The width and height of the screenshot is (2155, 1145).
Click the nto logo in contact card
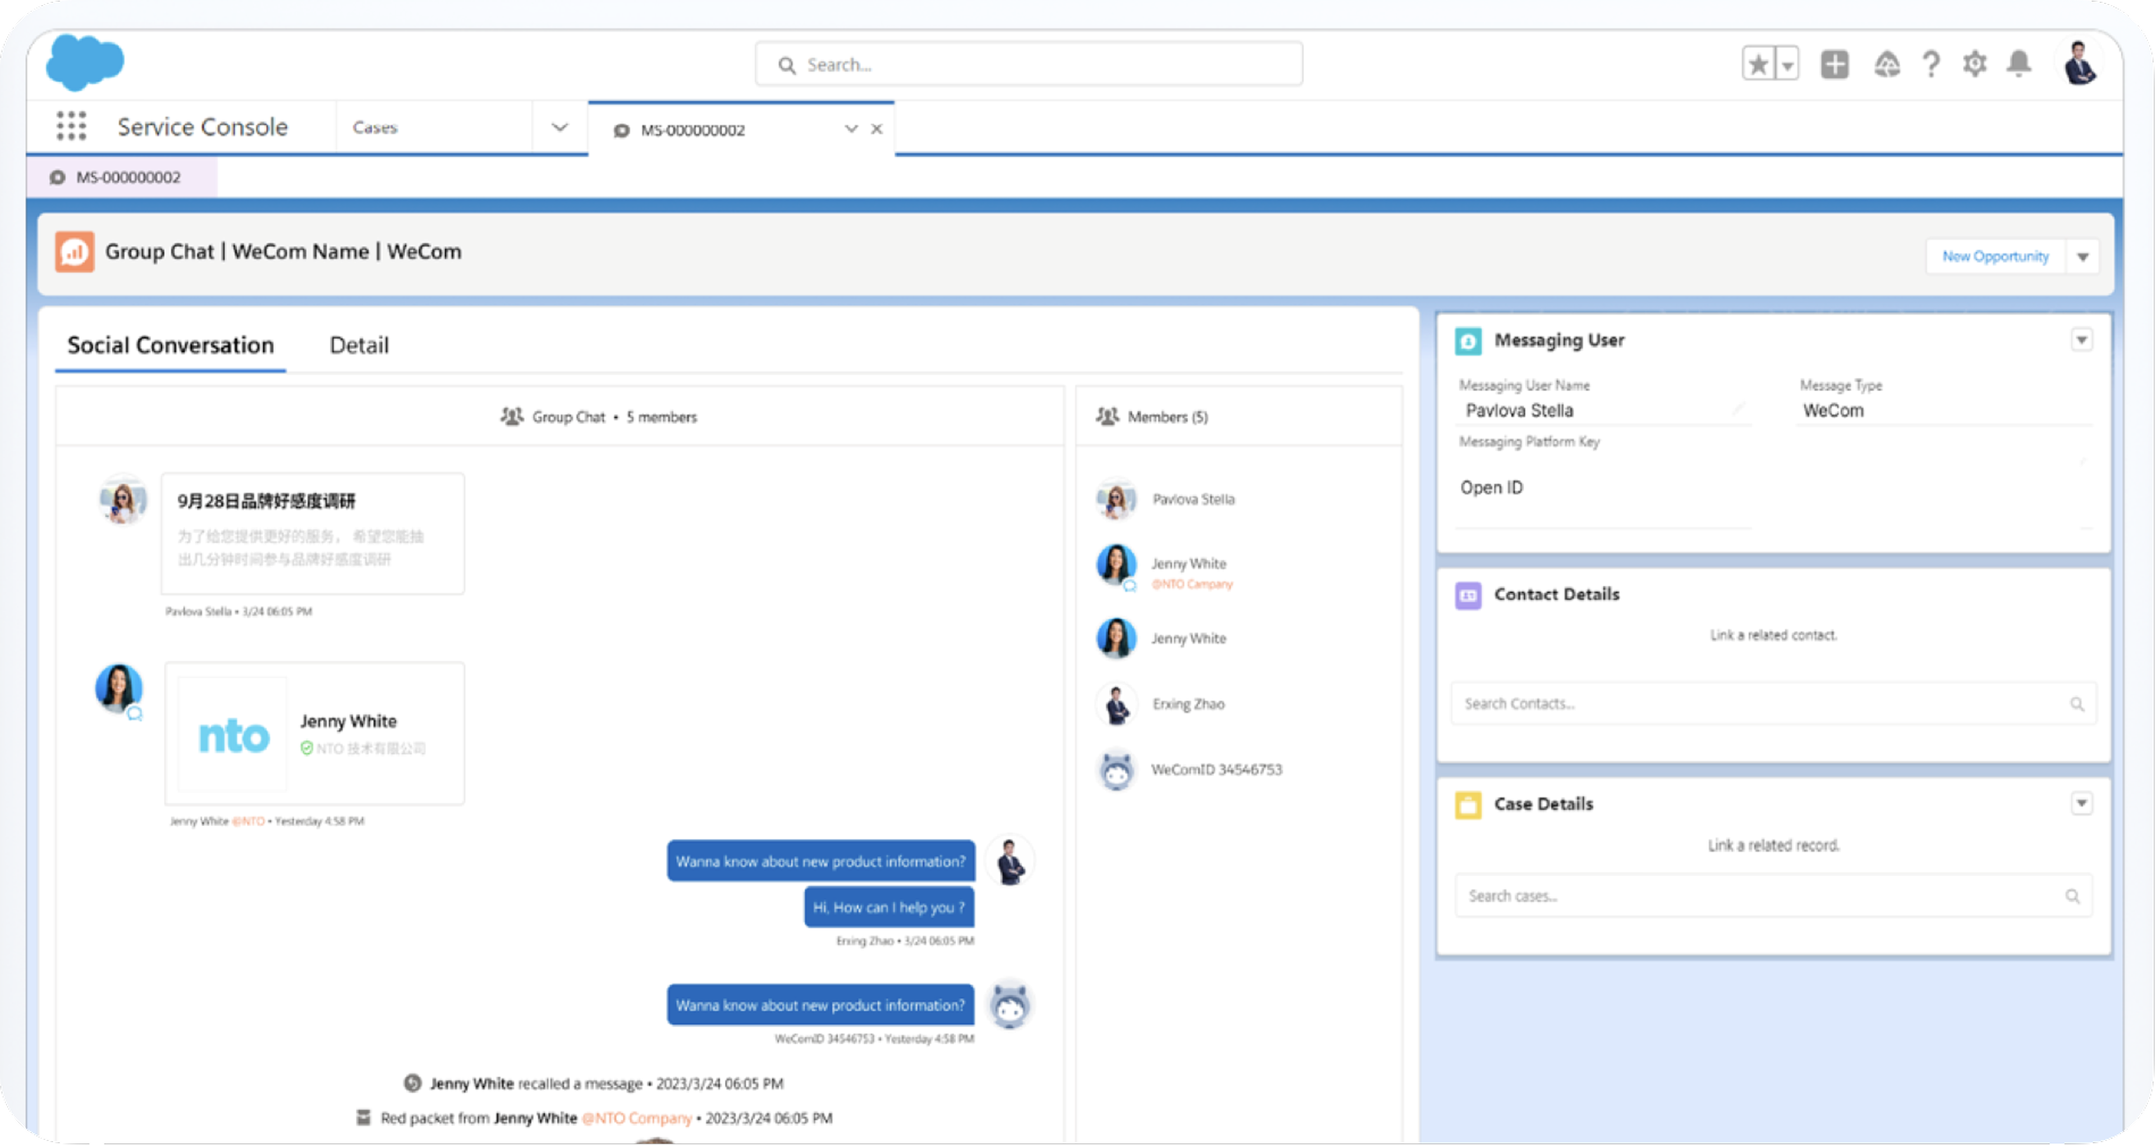233,736
